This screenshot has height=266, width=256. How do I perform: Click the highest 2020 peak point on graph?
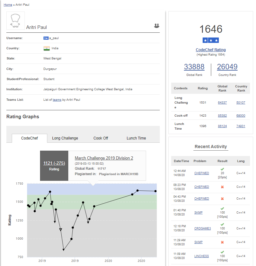tap(138, 190)
